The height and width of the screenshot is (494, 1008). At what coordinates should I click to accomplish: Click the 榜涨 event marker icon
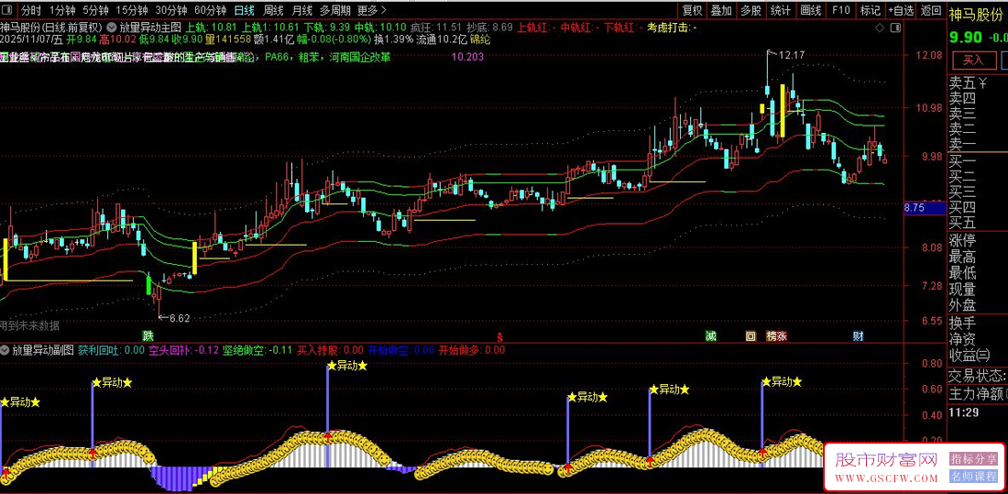click(x=776, y=335)
